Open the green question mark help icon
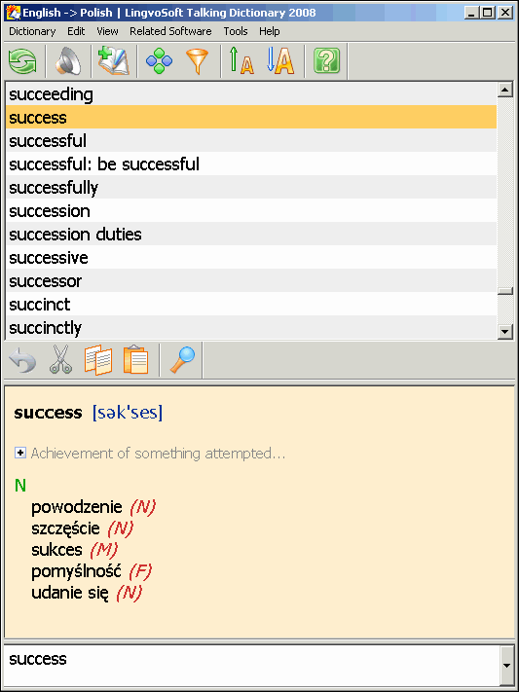519x692 pixels. [x=326, y=61]
